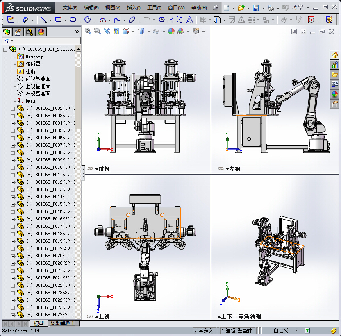341x336 pixels.
Task: Select the History item in the tree
Action: [x=34, y=57]
